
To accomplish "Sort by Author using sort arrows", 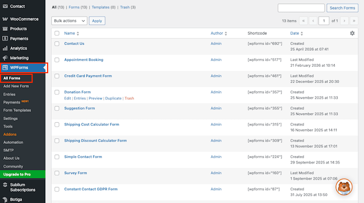I will [x=226, y=33].
